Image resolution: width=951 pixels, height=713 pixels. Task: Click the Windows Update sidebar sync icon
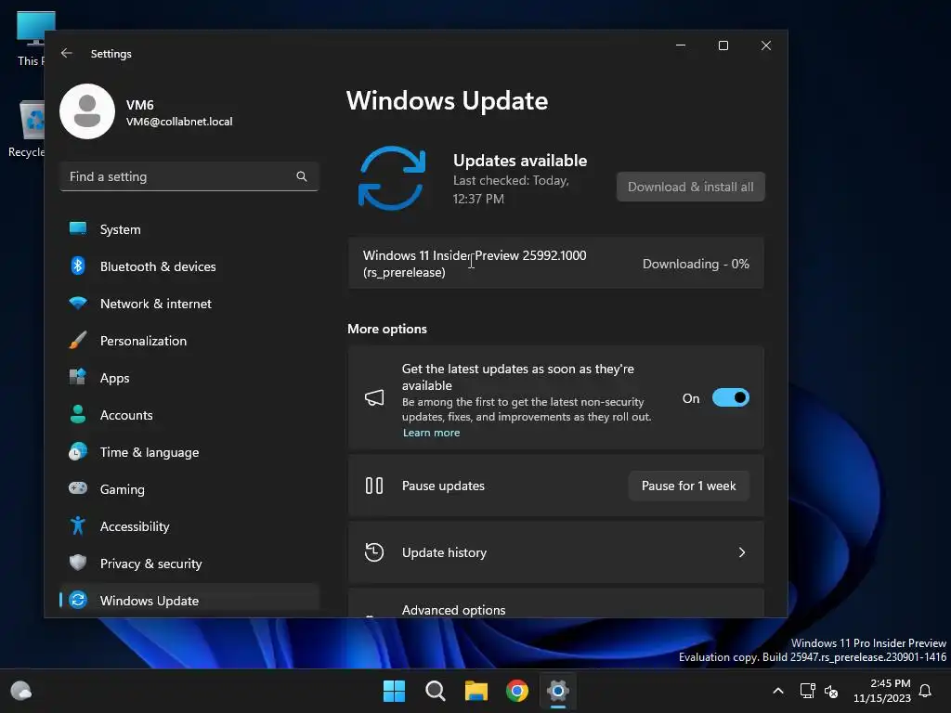point(78,600)
